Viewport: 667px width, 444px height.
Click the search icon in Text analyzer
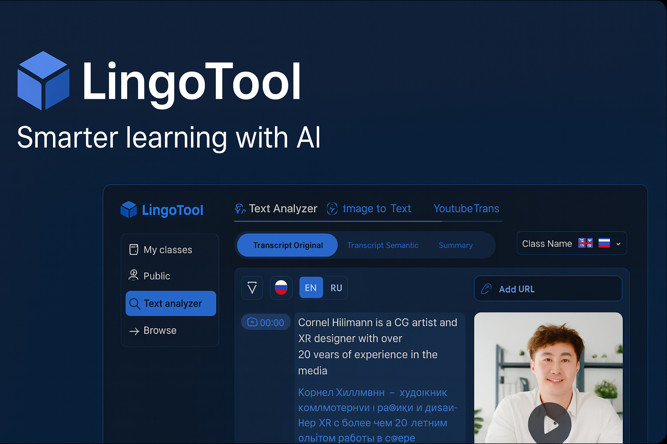coord(135,303)
